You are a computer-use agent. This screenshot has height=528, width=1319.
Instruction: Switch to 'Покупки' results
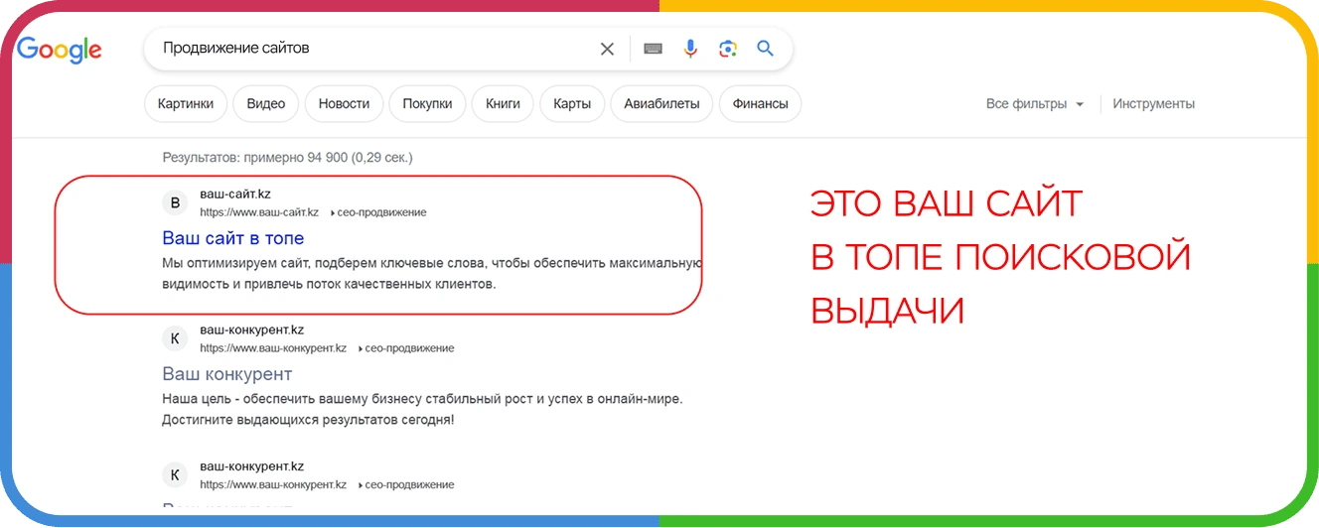coord(427,103)
